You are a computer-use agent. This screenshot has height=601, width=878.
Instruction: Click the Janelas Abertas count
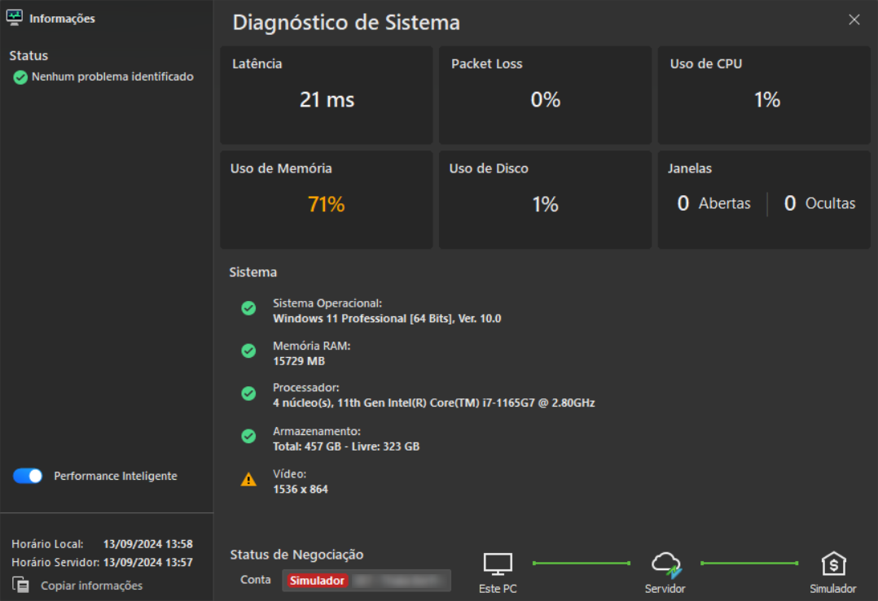[683, 204]
